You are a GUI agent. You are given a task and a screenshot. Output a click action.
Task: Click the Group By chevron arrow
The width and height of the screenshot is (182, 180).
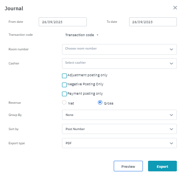[171, 115]
